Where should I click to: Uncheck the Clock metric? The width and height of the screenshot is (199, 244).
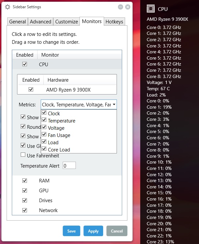pos(44,112)
